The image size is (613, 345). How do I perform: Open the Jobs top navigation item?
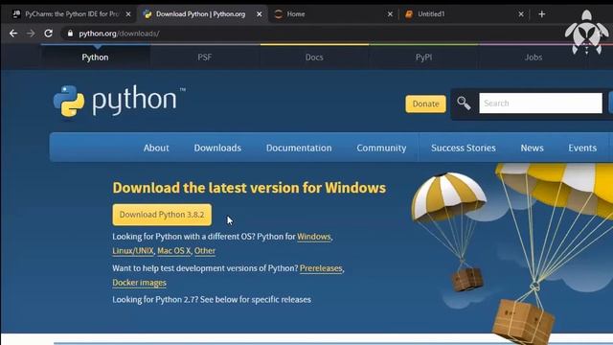(534, 57)
